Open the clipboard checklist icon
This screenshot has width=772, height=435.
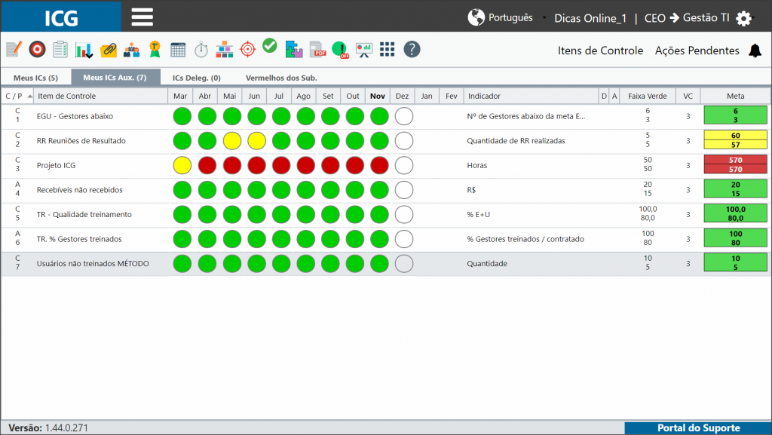pos(60,49)
